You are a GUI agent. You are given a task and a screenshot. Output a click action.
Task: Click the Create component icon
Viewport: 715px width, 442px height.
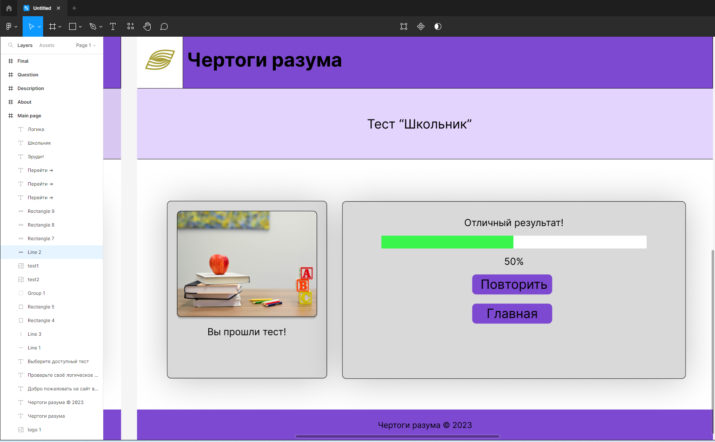coord(421,26)
